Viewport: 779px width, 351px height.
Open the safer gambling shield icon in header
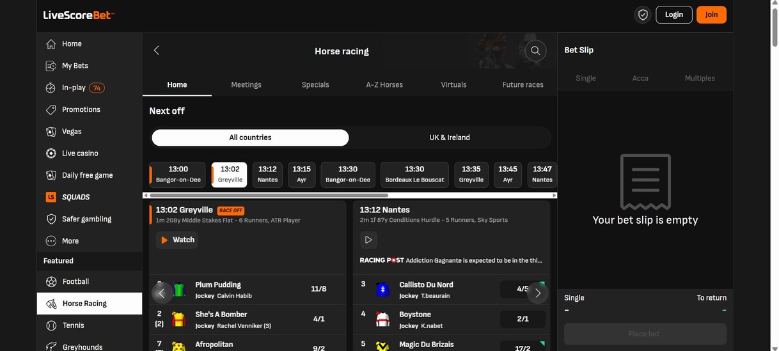pos(643,15)
